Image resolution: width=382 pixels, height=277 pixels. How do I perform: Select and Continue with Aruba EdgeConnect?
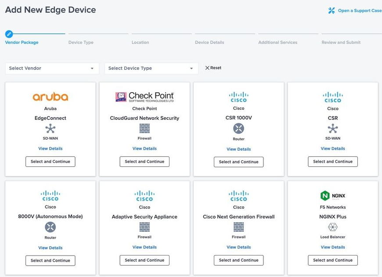[50, 162]
